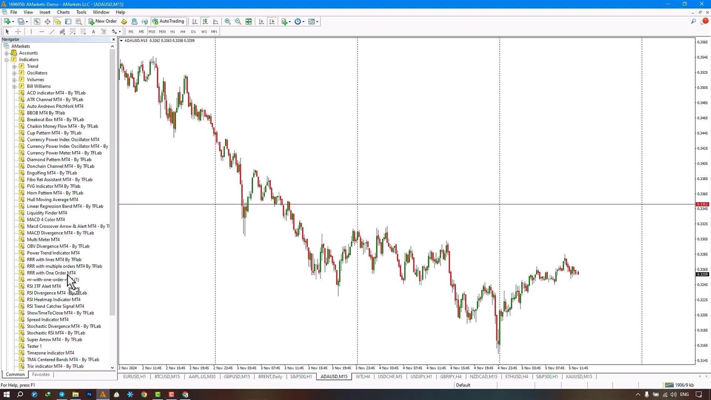Toggle the AutoTrading button

[x=168, y=22]
